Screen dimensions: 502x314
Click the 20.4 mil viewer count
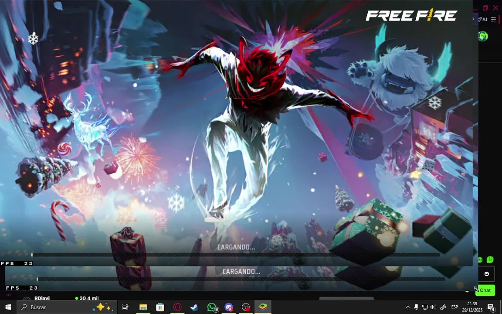pos(89,298)
